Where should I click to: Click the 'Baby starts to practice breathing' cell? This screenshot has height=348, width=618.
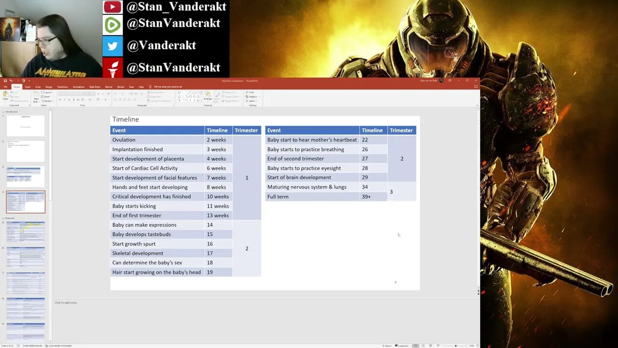pyautogui.click(x=312, y=149)
